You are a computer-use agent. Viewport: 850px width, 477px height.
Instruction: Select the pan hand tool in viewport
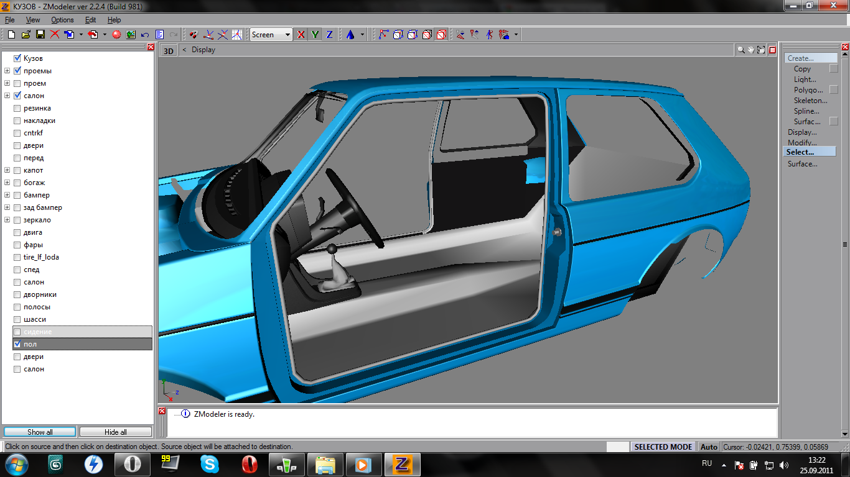pyautogui.click(x=751, y=50)
